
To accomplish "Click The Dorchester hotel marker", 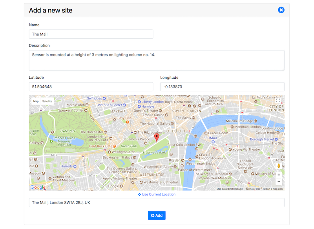I will 105,132.
